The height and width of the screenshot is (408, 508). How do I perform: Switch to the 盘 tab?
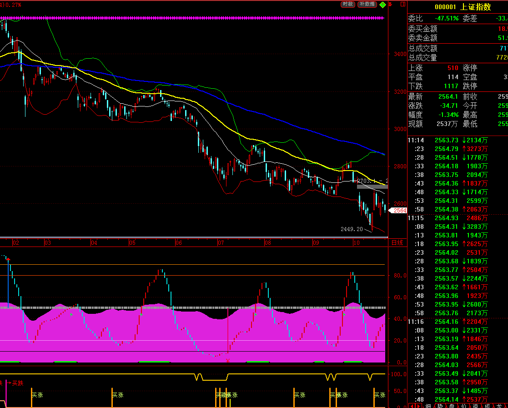pos(452,406)
